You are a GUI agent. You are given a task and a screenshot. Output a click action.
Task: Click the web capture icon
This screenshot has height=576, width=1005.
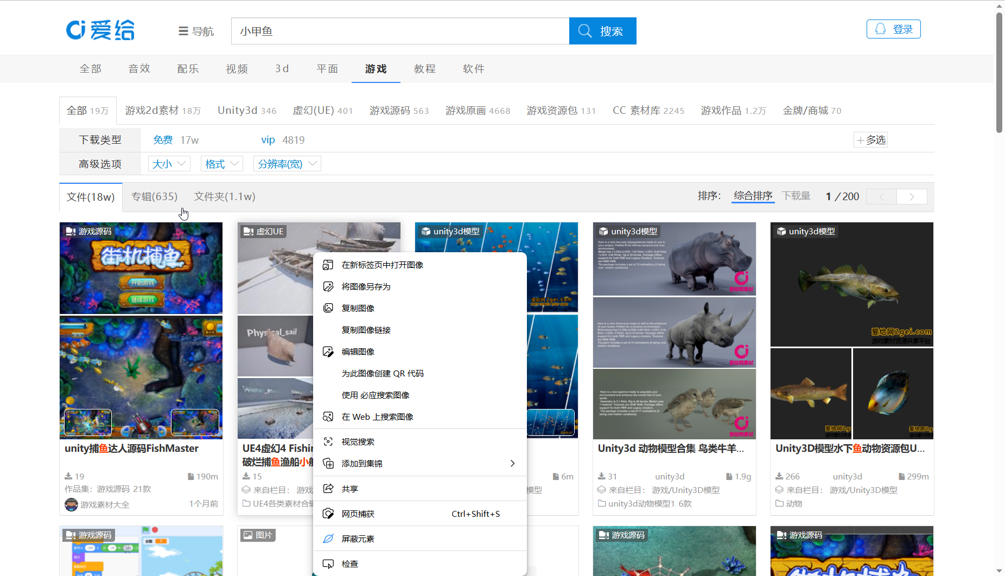(328, 514)
